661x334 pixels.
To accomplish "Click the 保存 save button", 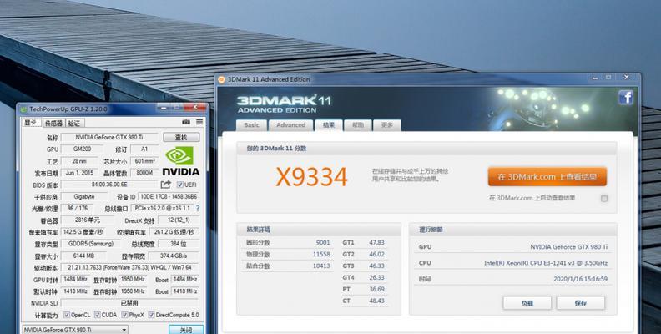I will click(x=581, y=303).
